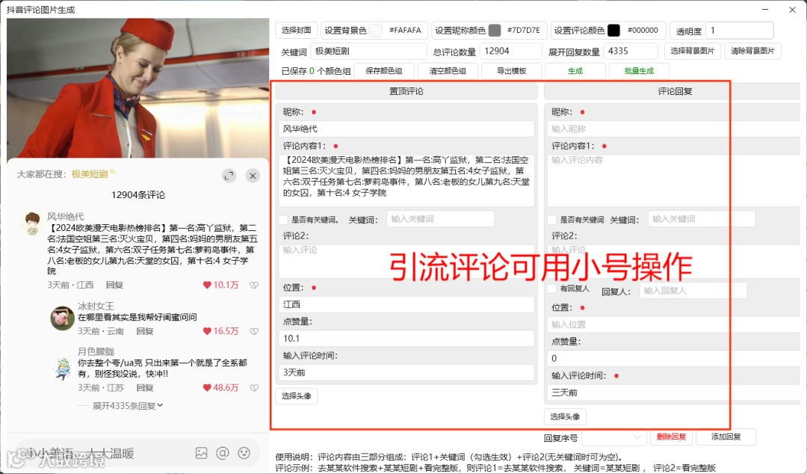Click the 置顶评论 点赞量 field showing 10.1
The height and width of the screenshot is (474, 807).
tap(406, 339)
